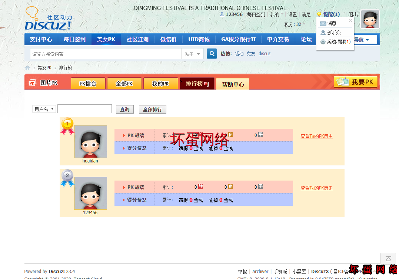Click the 全部排行 button
This screenshot has height=279, width=399.
coord(152,110)
